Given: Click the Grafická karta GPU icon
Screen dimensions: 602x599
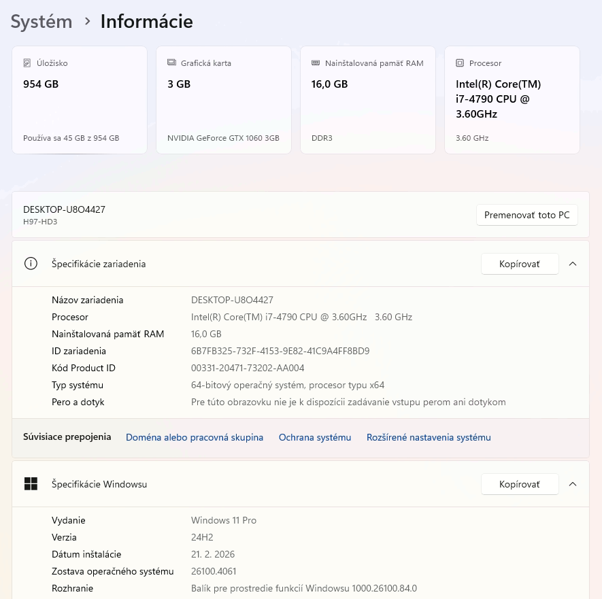Looking at the screenshot, I should [x=172, y=63].
